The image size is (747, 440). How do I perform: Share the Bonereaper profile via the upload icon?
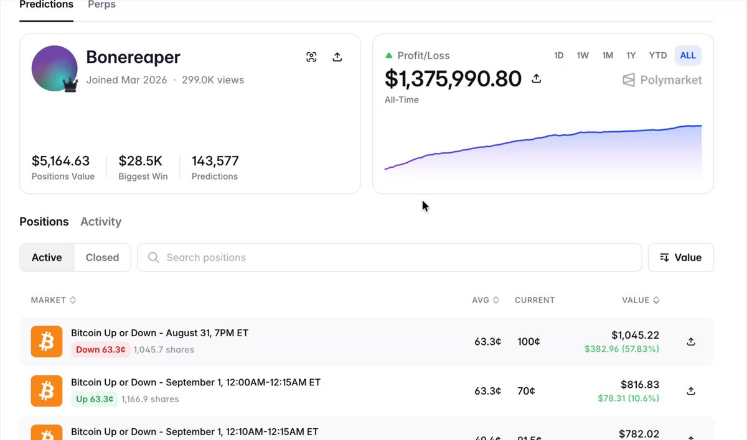[337, 57]
